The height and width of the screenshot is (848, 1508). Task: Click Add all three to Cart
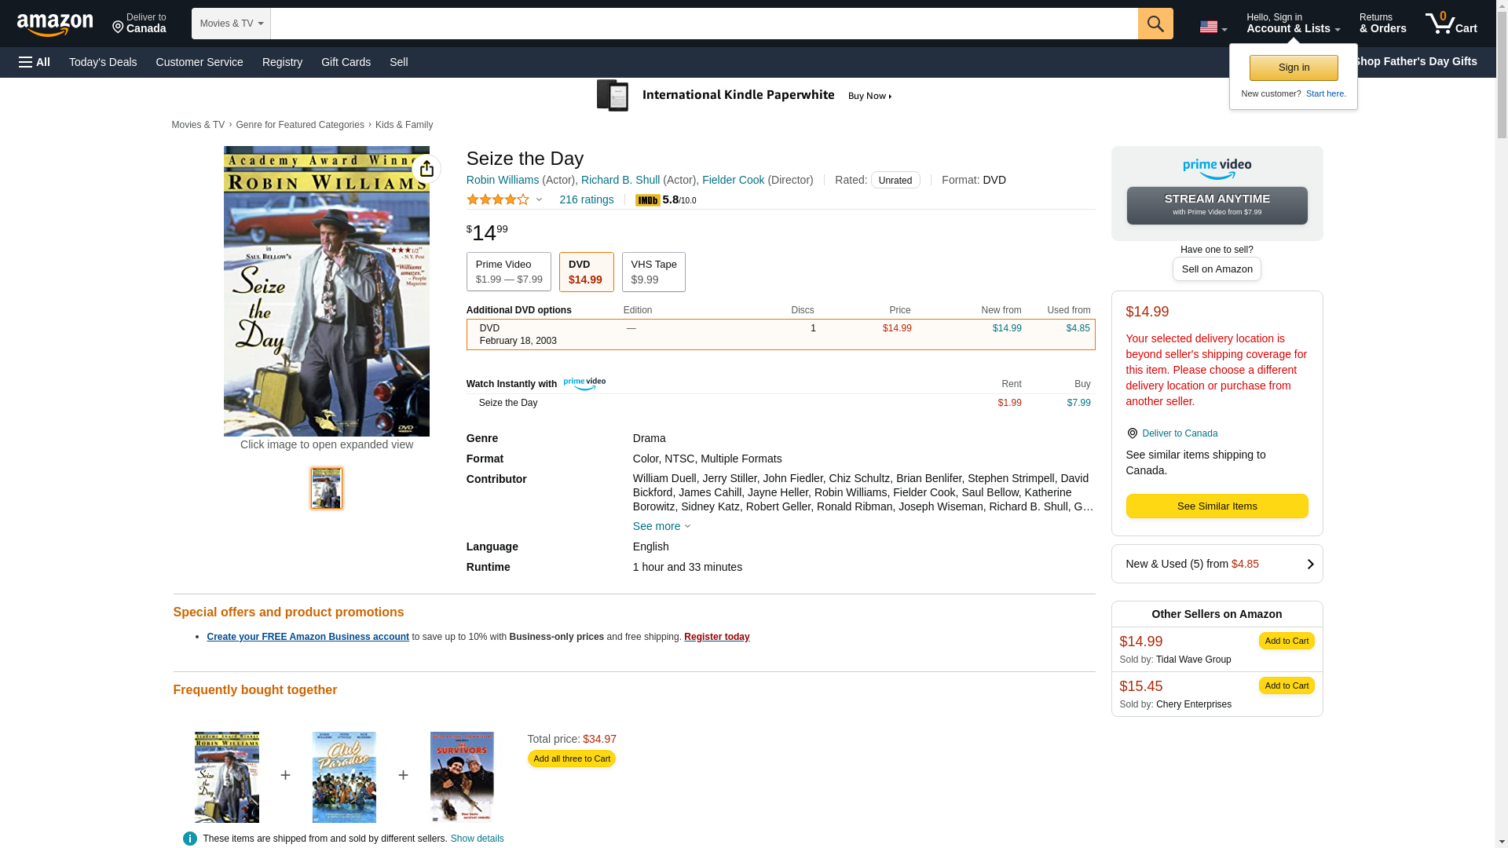[571, 758]
